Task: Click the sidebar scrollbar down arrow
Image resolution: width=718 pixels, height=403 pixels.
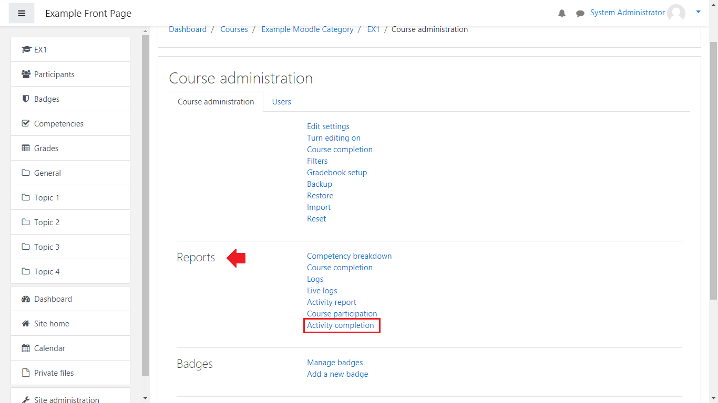Action: (x=146, y=398)
